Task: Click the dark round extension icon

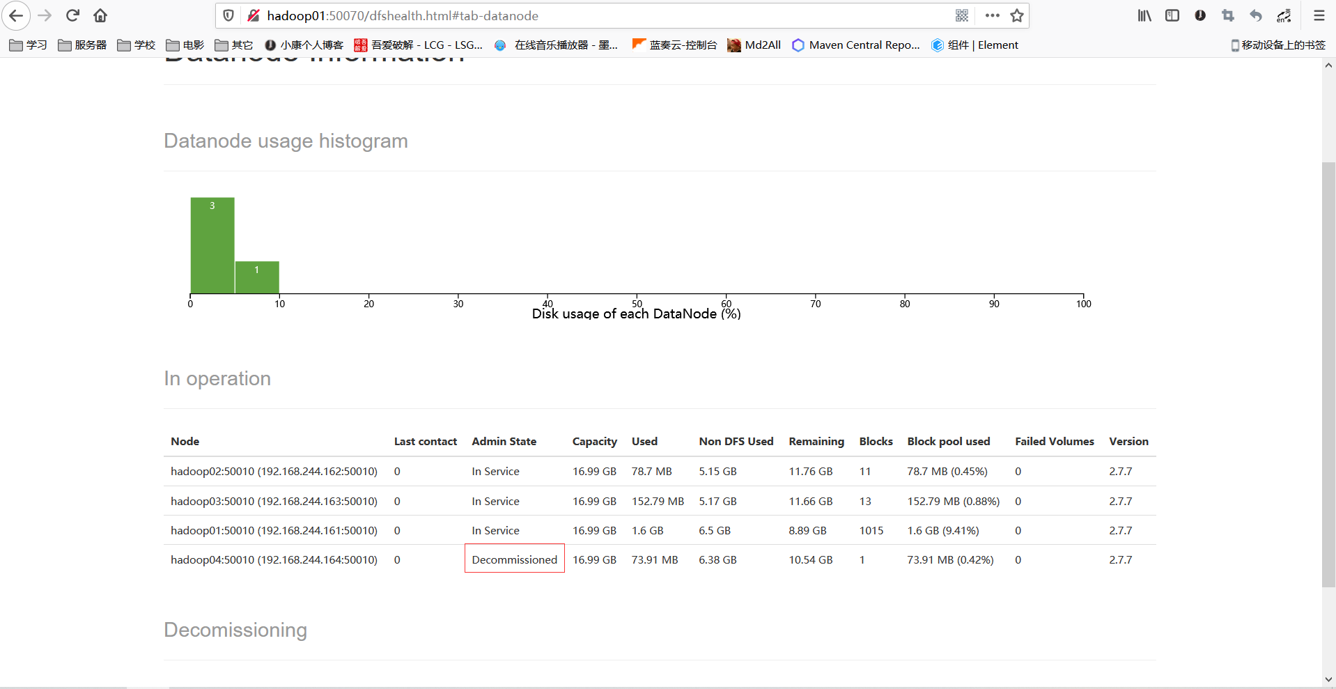Action: tap(1200, 15)
